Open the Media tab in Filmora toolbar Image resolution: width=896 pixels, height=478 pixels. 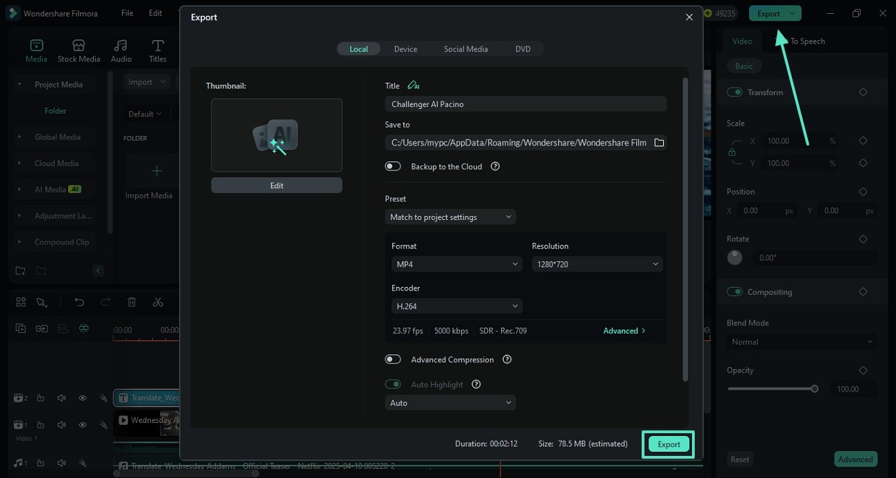point(36,51)
